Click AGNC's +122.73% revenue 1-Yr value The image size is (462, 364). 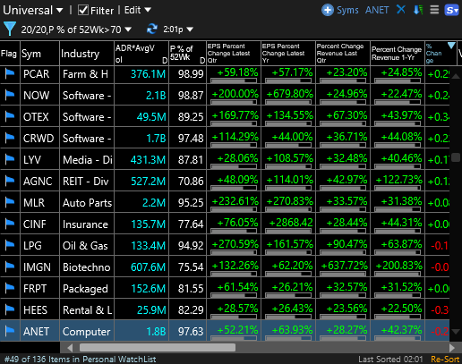pos(399,180)
